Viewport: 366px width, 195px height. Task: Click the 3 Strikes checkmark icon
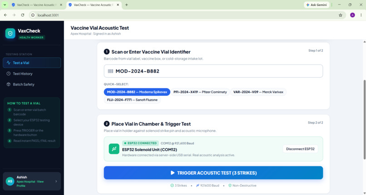click(x=172, y=185)
